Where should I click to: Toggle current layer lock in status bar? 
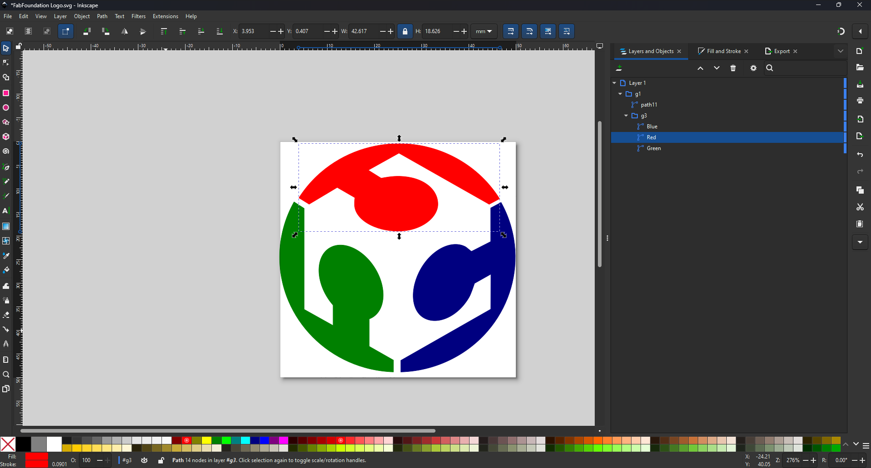161,460
